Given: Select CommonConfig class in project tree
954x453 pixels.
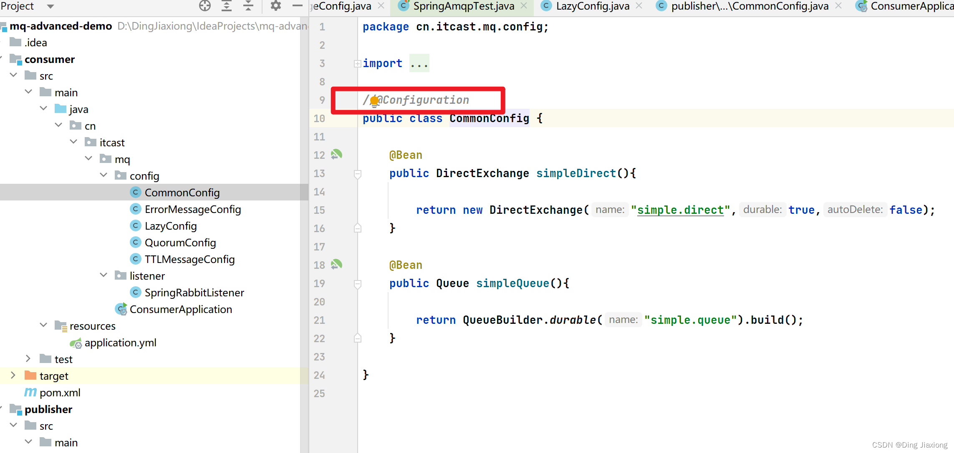Looking at the screenshot, I should pyautogui.click(x=182, y=193).
